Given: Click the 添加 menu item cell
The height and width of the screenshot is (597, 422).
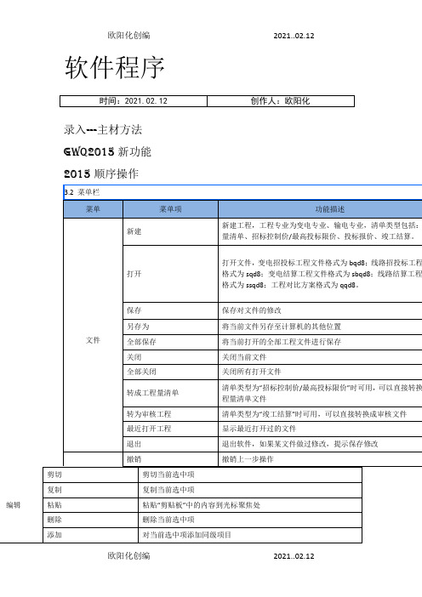Looking at the screenshot, I should (90, 535).
